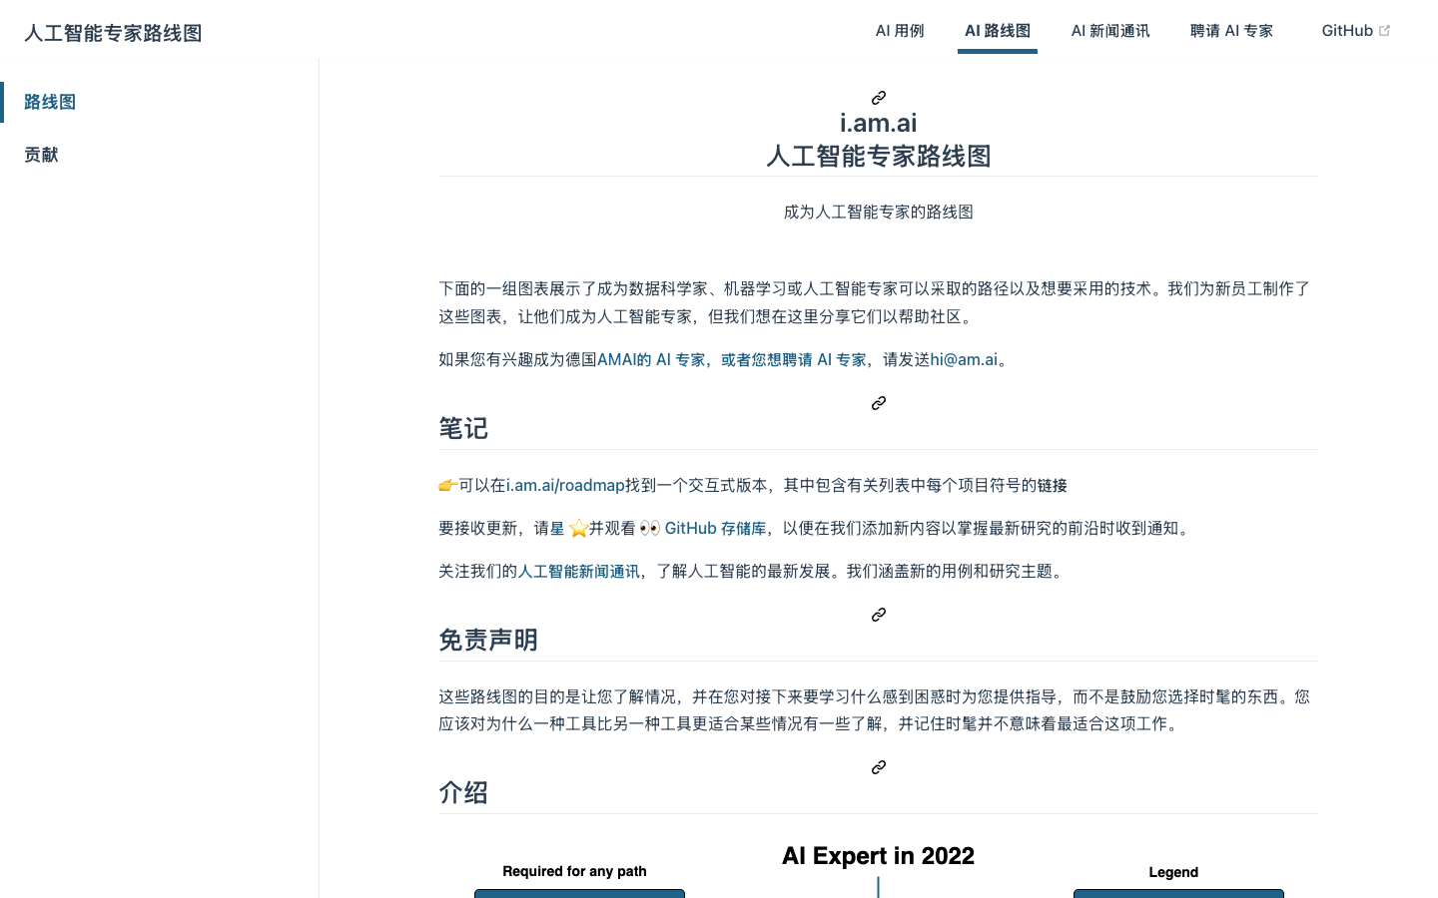The width and height of the screenshot is (1438, 898).
Task: Click the hi@am.ai email link
Action: click(x=964, y=359)
